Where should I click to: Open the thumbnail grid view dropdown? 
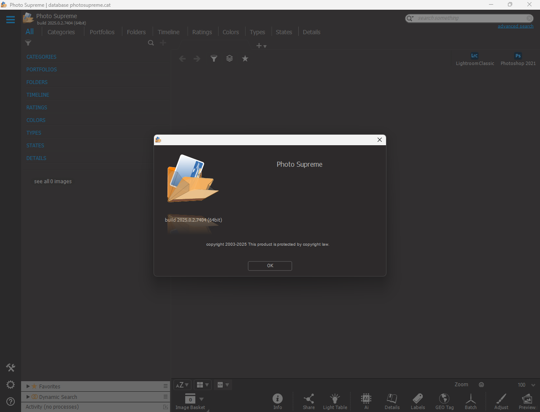click(x=202, y=385)
